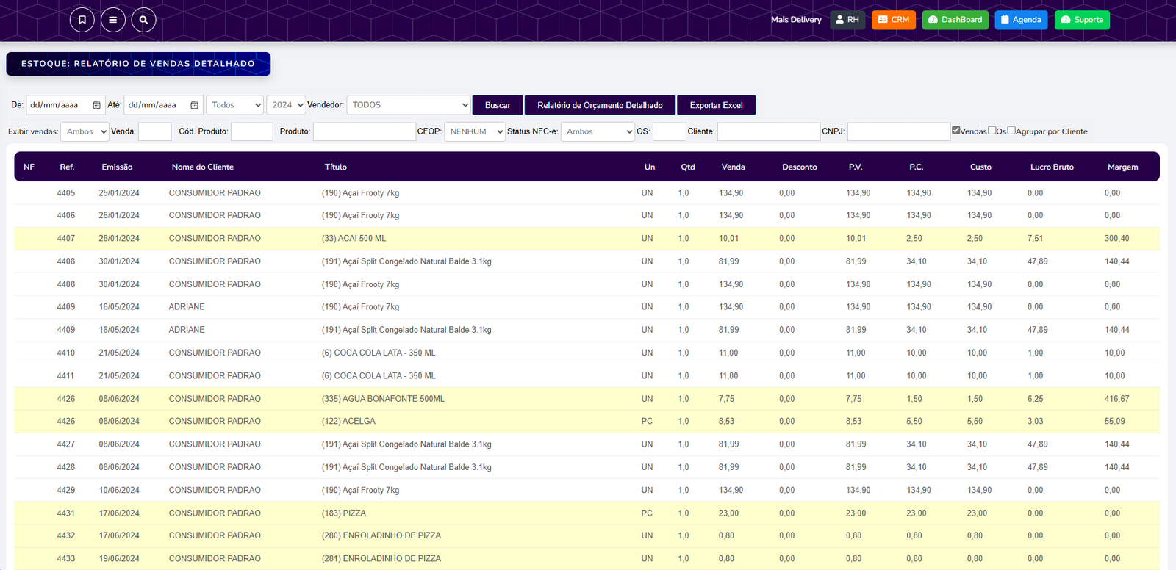This screenshot has height=570, width=1176.
Task: Click the bookmark icon in header
Action: click(x=82, y=20)
